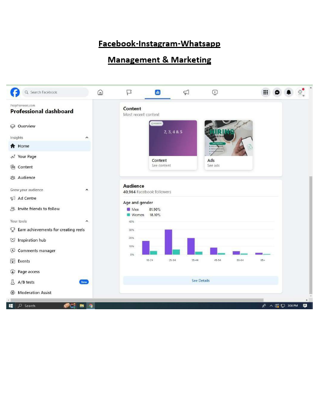Click See ads link
The height and width of the screenshot is (413, 319).
[214, 166]
